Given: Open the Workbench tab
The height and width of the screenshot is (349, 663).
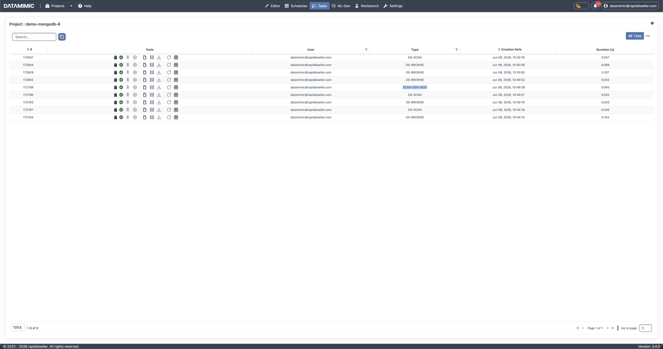Looking at the screenshot, I should point(367,6).
